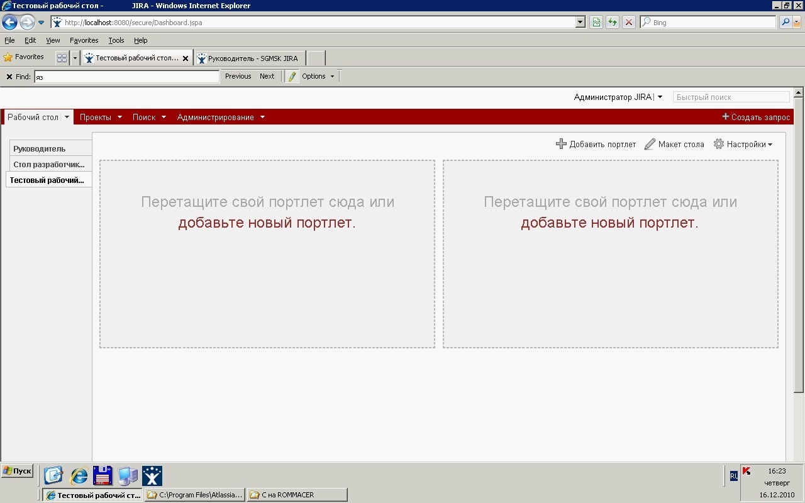
Task: Open the View menu
Action: click(x=53, y=40)
